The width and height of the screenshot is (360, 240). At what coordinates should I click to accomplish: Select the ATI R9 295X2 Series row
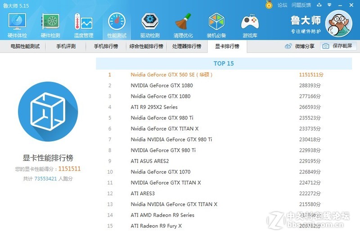tap(224, 107)
